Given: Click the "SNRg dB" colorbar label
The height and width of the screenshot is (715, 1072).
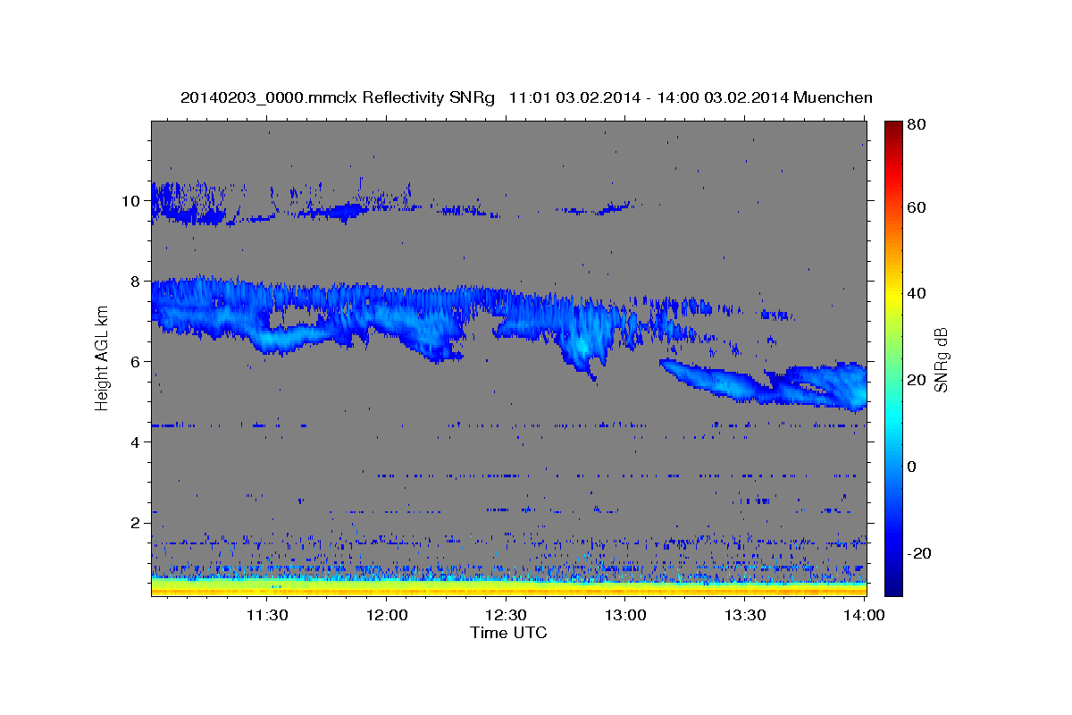Looking at the screenshot, I should point(941,358).
